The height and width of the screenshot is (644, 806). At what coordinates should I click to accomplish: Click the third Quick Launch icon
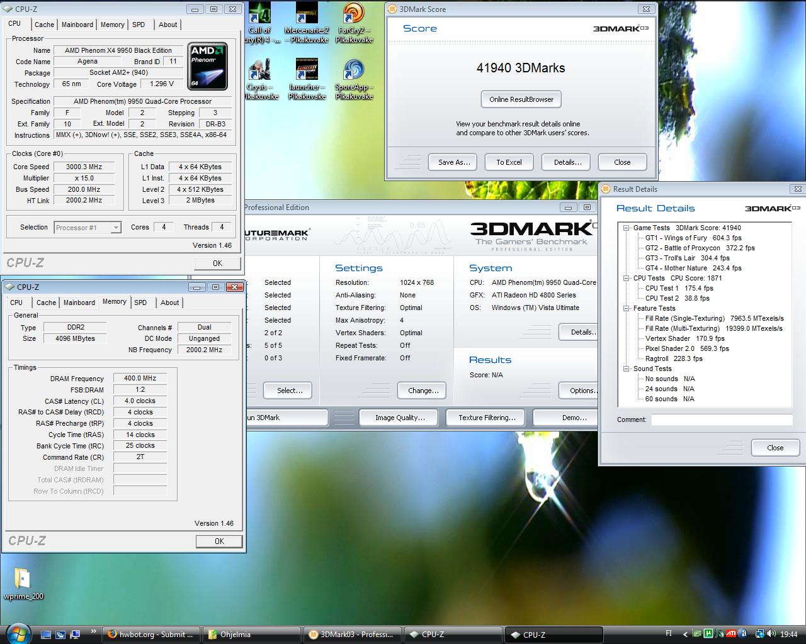tap(75, 635)
